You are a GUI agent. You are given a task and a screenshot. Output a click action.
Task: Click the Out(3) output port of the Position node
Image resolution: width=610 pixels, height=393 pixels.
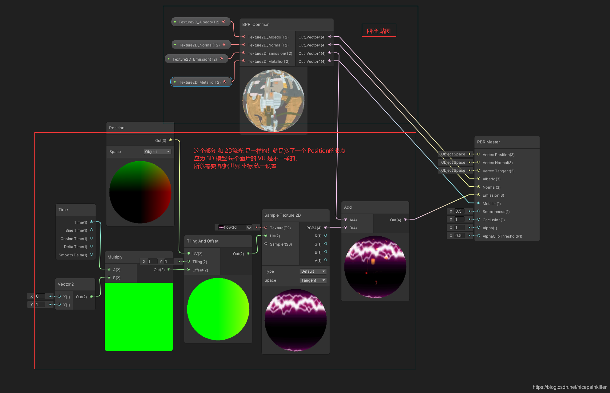[170, 140]
